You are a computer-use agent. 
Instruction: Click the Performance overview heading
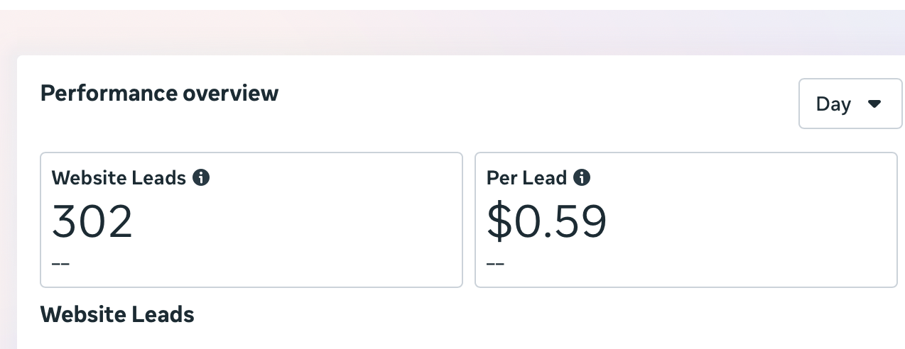pyautogui.click(x=159, y=93)
